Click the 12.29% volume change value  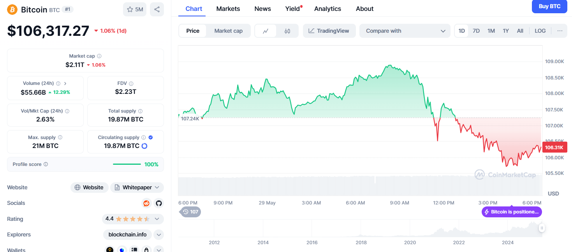pos(59,92)
